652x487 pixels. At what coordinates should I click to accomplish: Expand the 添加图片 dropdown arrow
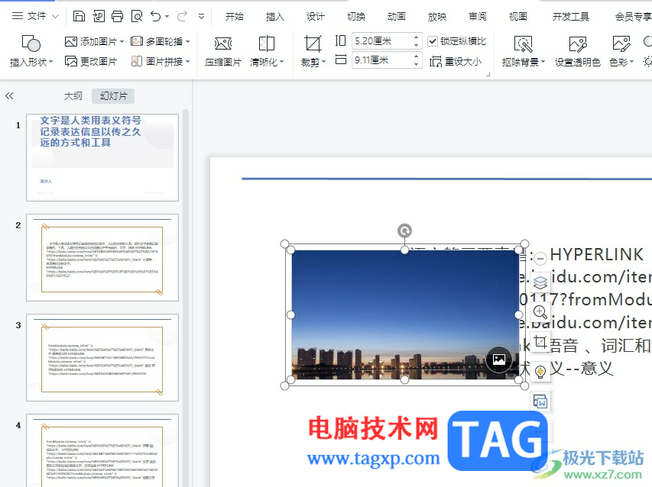[x=122, y=41]
